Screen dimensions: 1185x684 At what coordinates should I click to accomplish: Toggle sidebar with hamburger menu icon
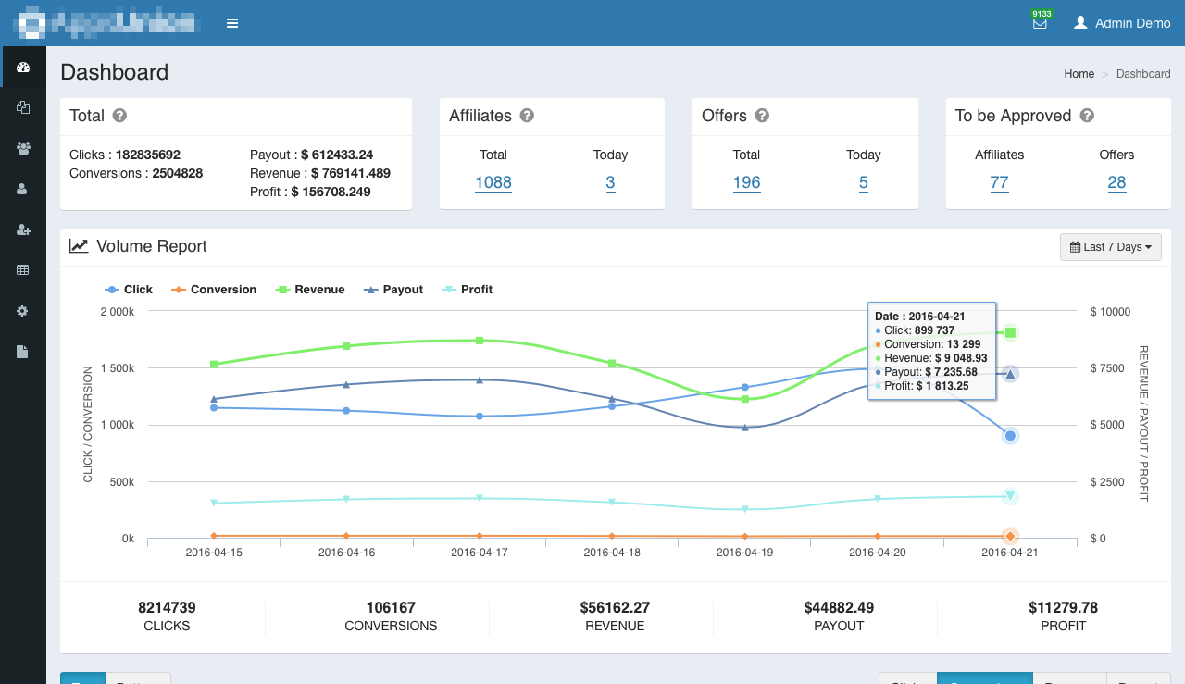point(232,23)
